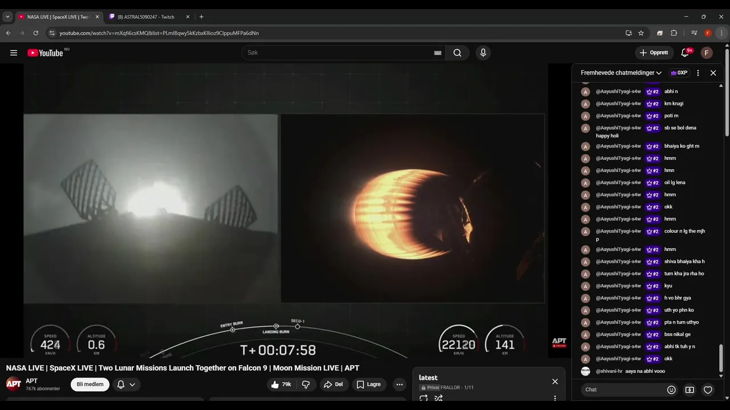This screenshot has width=730, height=410.
Task: Open chat options three-dot menu
Action: point(698,73)
